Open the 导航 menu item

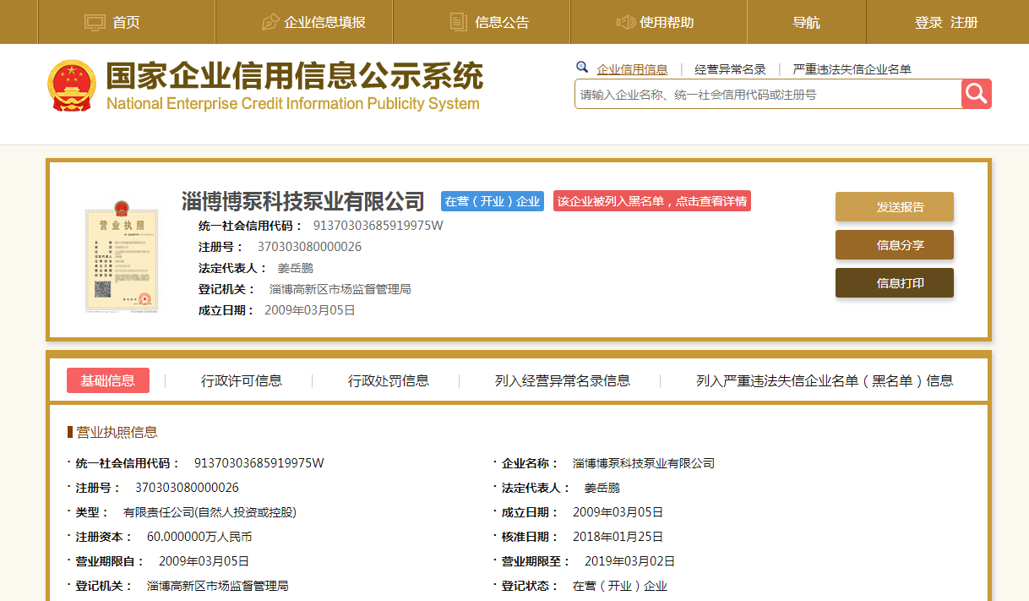pos(806,22)
